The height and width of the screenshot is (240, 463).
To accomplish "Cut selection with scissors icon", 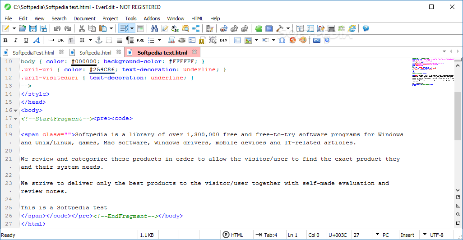I will [x=82, y=28].
